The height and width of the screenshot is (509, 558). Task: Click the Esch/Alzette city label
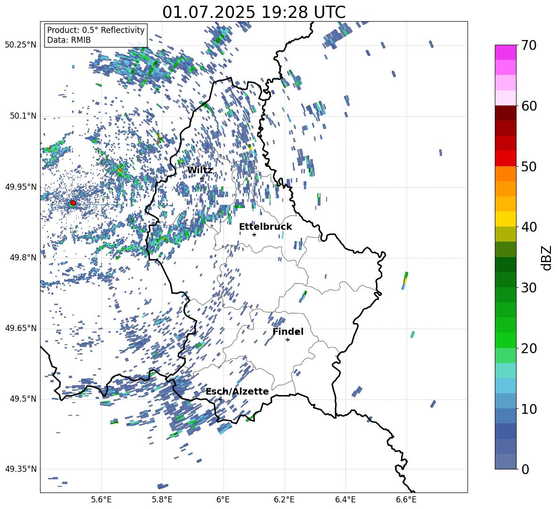point(237,391)
